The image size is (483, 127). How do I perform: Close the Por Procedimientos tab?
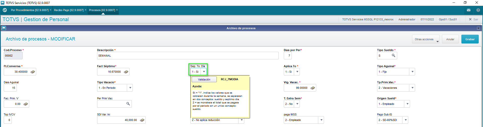(x=51, y=10)
